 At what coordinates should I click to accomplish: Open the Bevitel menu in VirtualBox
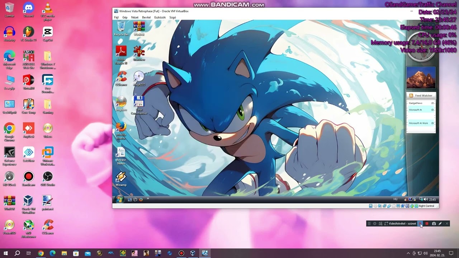tap(146, 17)
